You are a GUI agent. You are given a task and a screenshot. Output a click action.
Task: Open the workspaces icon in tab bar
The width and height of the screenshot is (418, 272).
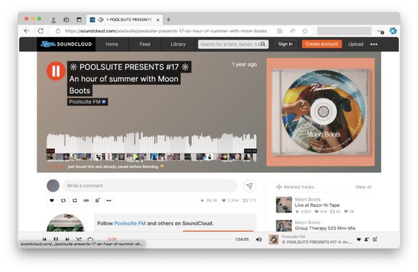coord(66,20)
